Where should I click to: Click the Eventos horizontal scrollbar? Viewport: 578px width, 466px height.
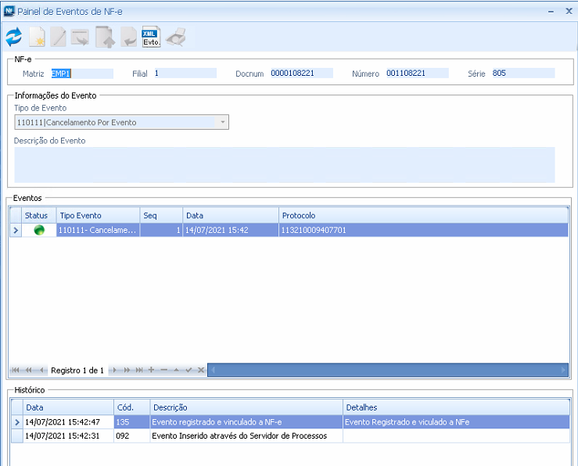coord(387,370)
